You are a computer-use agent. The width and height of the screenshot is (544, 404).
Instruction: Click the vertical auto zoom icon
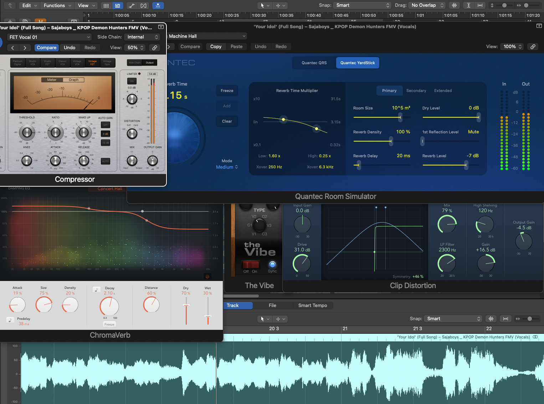tap(468, 5)
